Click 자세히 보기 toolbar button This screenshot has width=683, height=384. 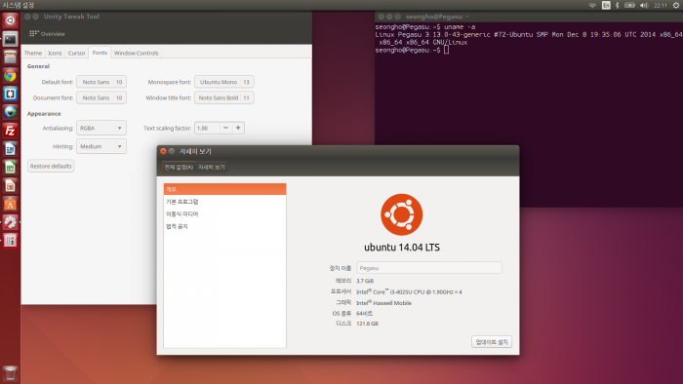[212, 167]
